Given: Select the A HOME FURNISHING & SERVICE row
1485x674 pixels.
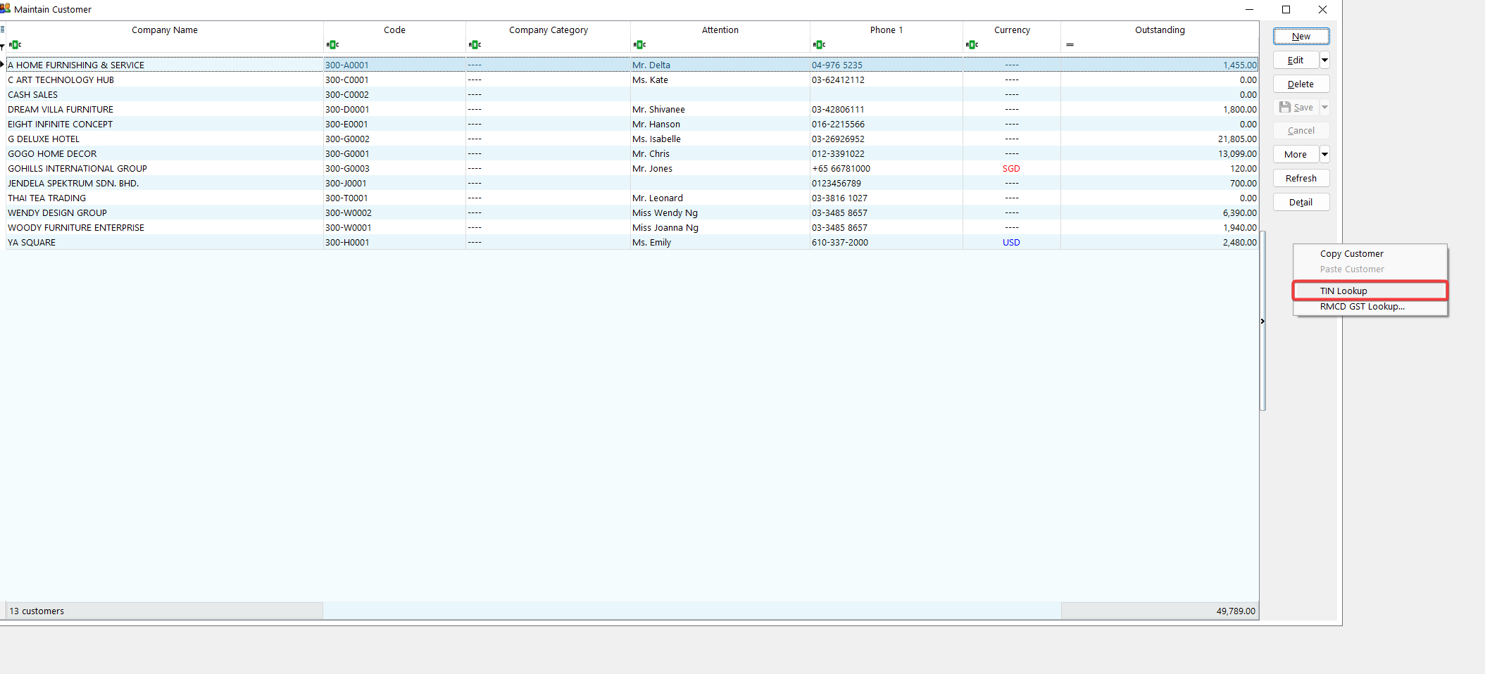Looking at the screenshot, I should pos(632,65).
